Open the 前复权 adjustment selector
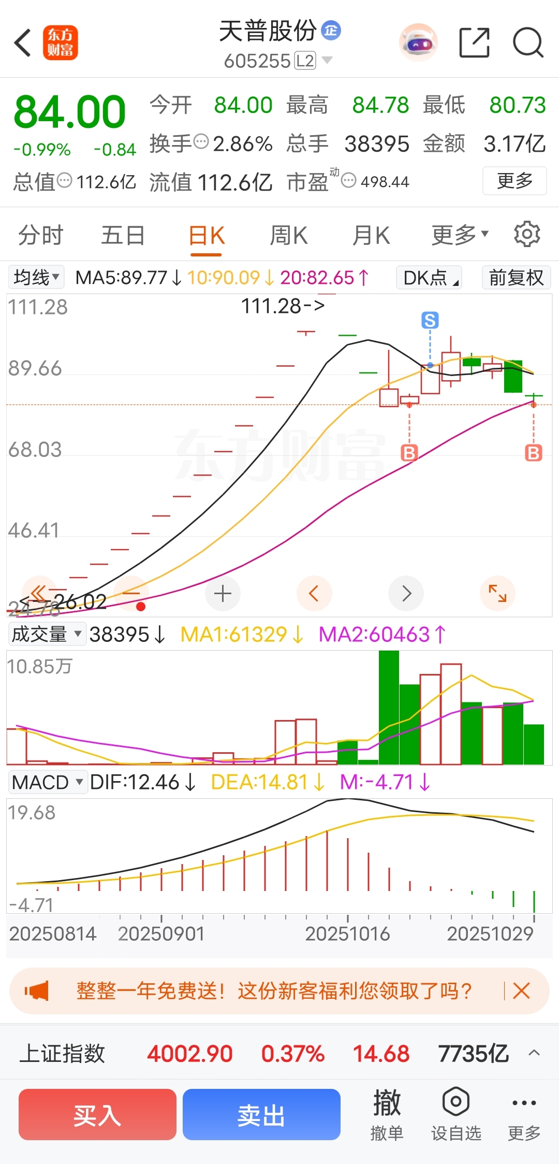559x1164 pixels. [516, 277]
